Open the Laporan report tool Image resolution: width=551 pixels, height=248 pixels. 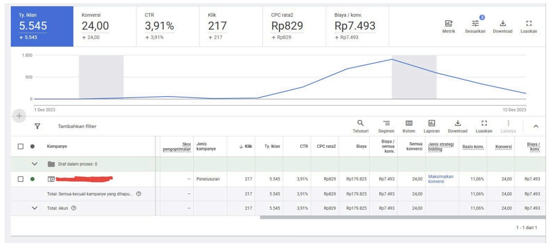[x=432, y=126]
